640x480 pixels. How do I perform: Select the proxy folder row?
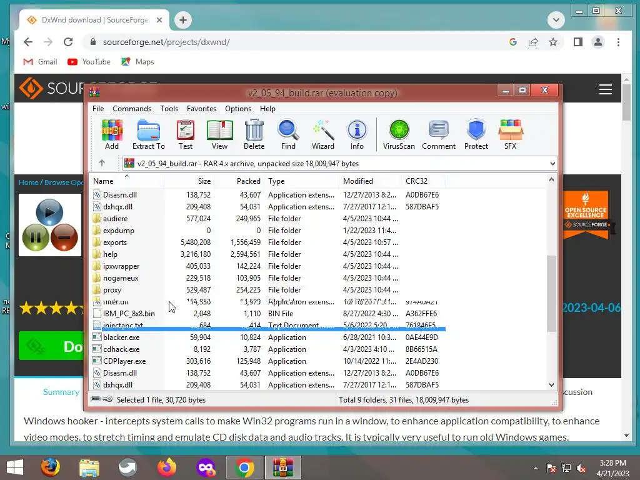[x=267, y=290]
